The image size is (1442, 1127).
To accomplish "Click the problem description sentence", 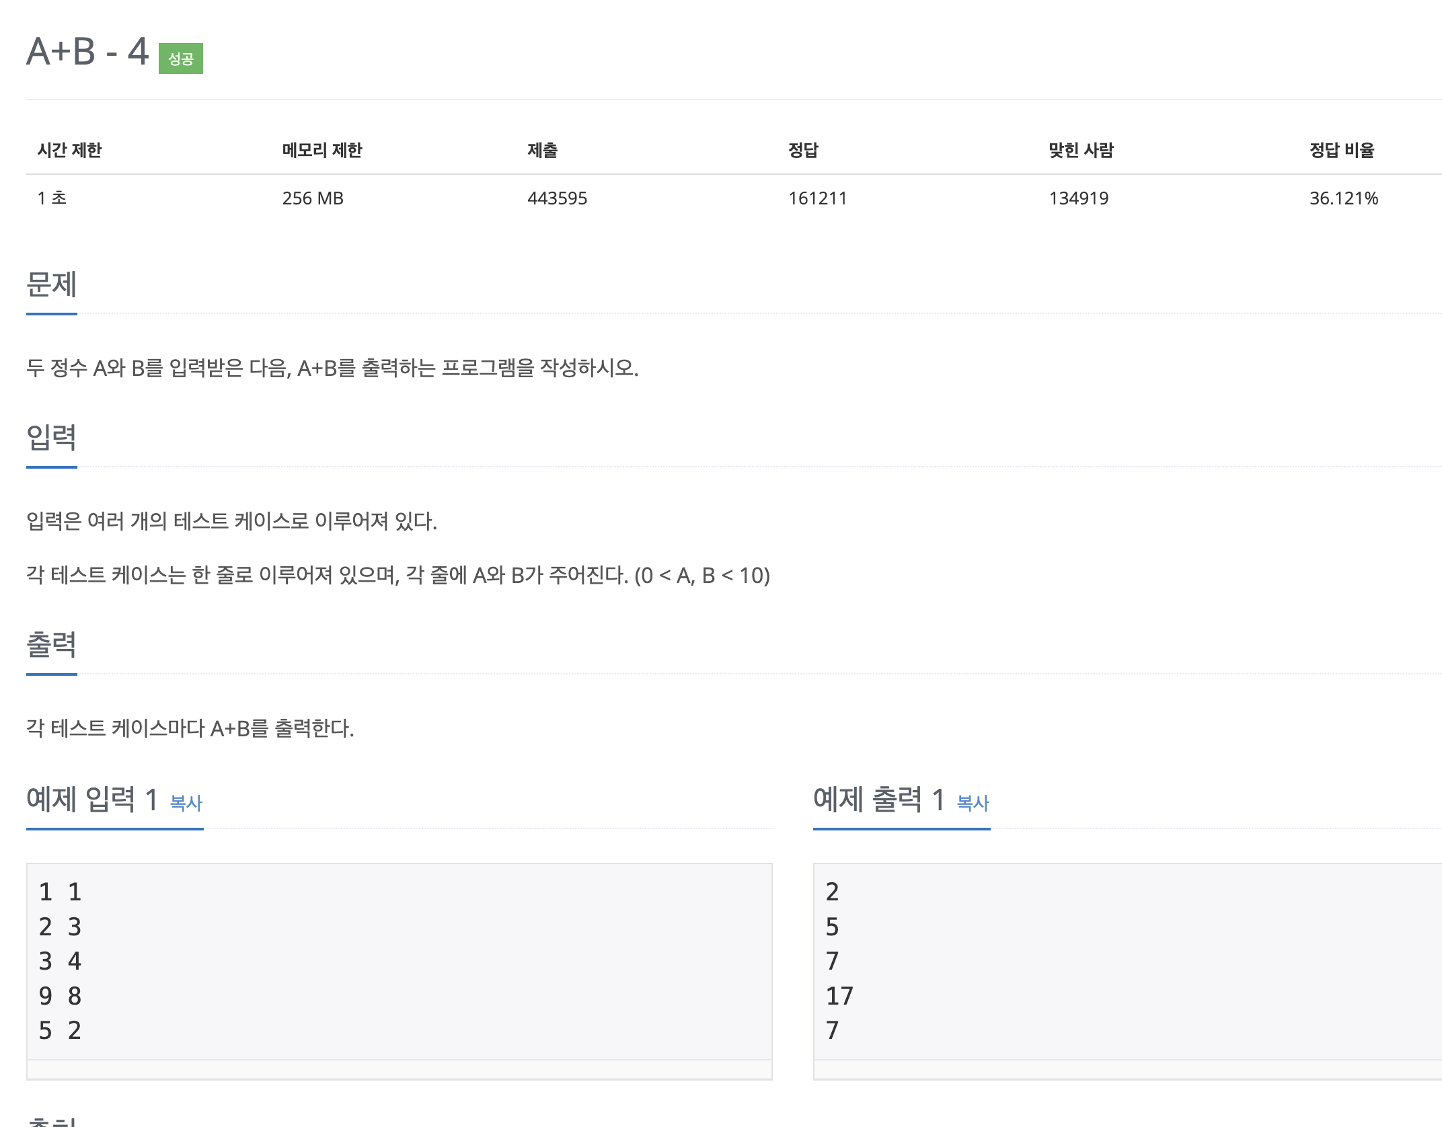I will [x=332, y=368].
